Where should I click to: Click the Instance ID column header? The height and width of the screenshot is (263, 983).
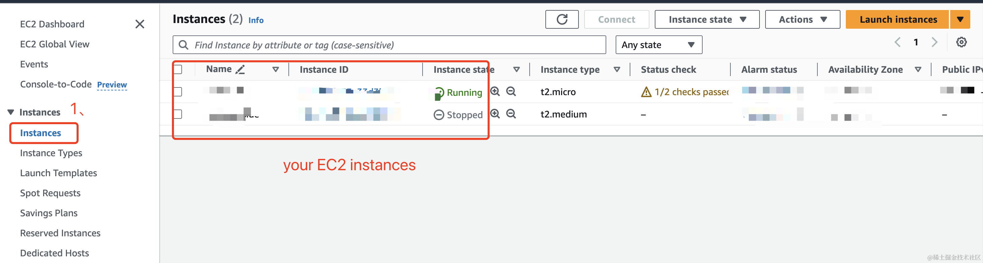(324, 70)
